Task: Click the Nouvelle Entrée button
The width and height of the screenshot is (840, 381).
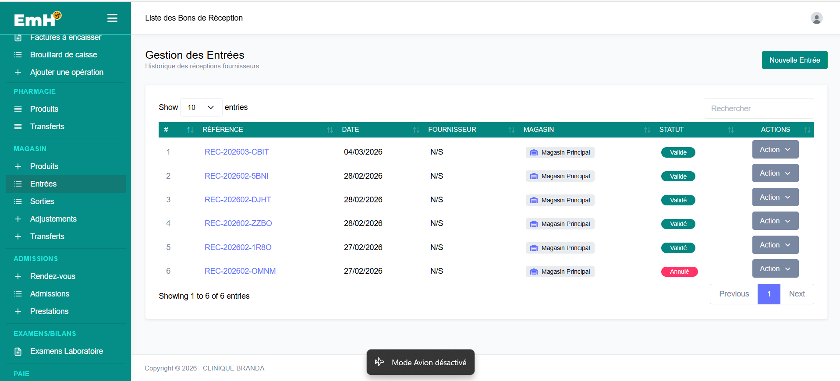Action: coord(794,60)
